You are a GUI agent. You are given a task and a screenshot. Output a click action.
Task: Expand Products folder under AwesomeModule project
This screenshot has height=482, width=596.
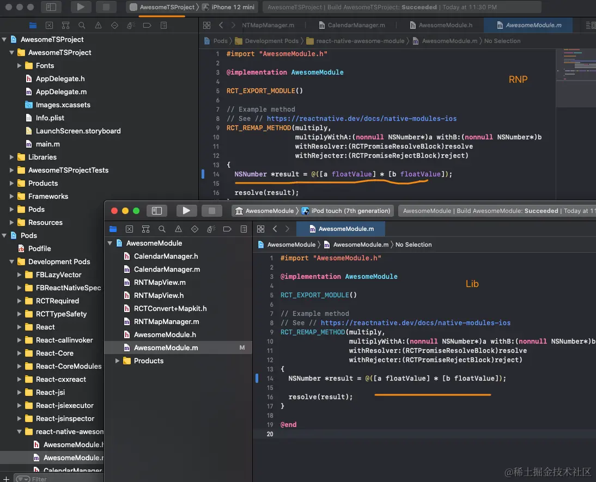(x=117, y=361)
